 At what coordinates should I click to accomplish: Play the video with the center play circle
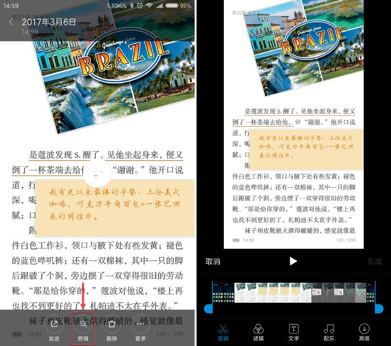tap(98, 173)
